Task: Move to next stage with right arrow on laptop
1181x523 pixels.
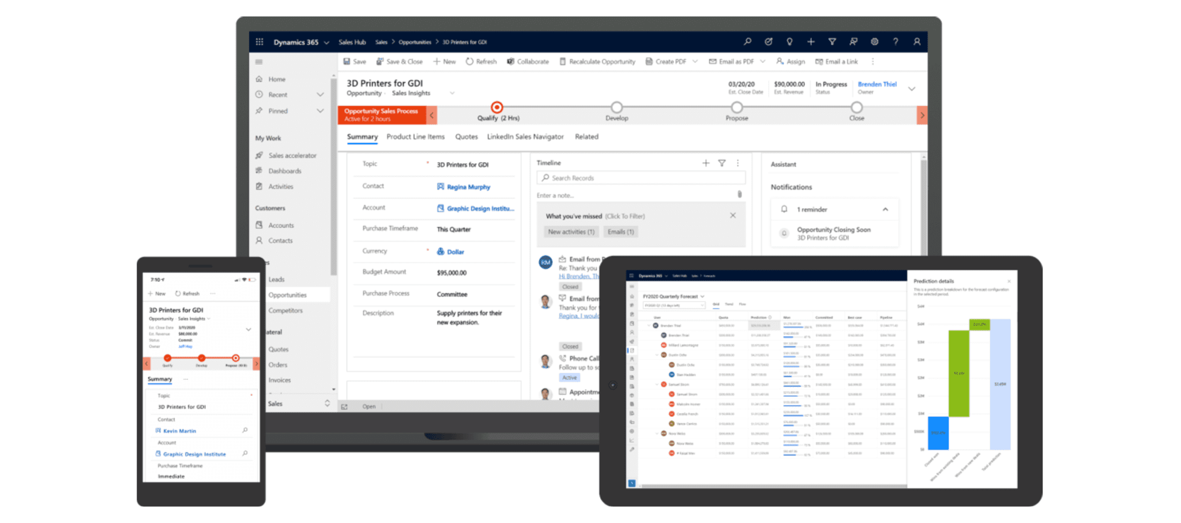Action: click(x=922, y=115)
